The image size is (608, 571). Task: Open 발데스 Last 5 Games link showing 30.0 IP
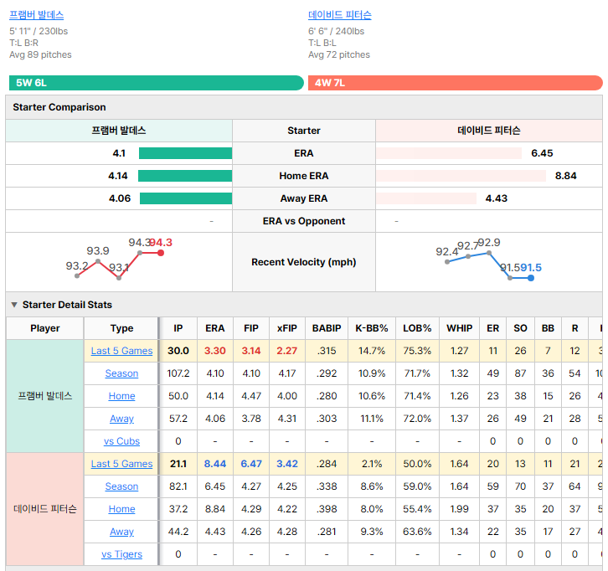pyautogui.click(x=121, y=351)
